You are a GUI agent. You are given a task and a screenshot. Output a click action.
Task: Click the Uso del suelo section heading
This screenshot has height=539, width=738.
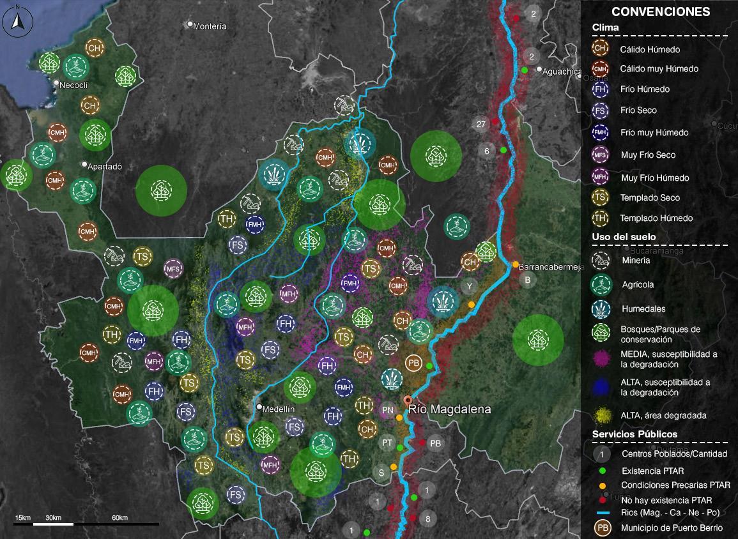(x=624, y=236)
